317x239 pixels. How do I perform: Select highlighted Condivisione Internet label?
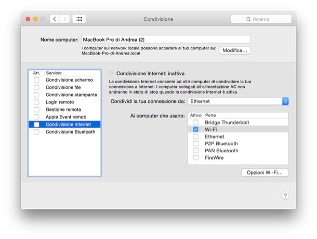68,124
